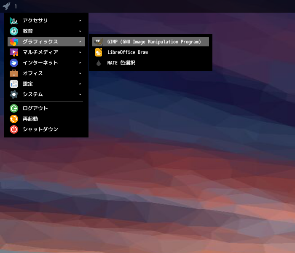
Task: Click the インターネット globe icon
Action: click(14, 63)
